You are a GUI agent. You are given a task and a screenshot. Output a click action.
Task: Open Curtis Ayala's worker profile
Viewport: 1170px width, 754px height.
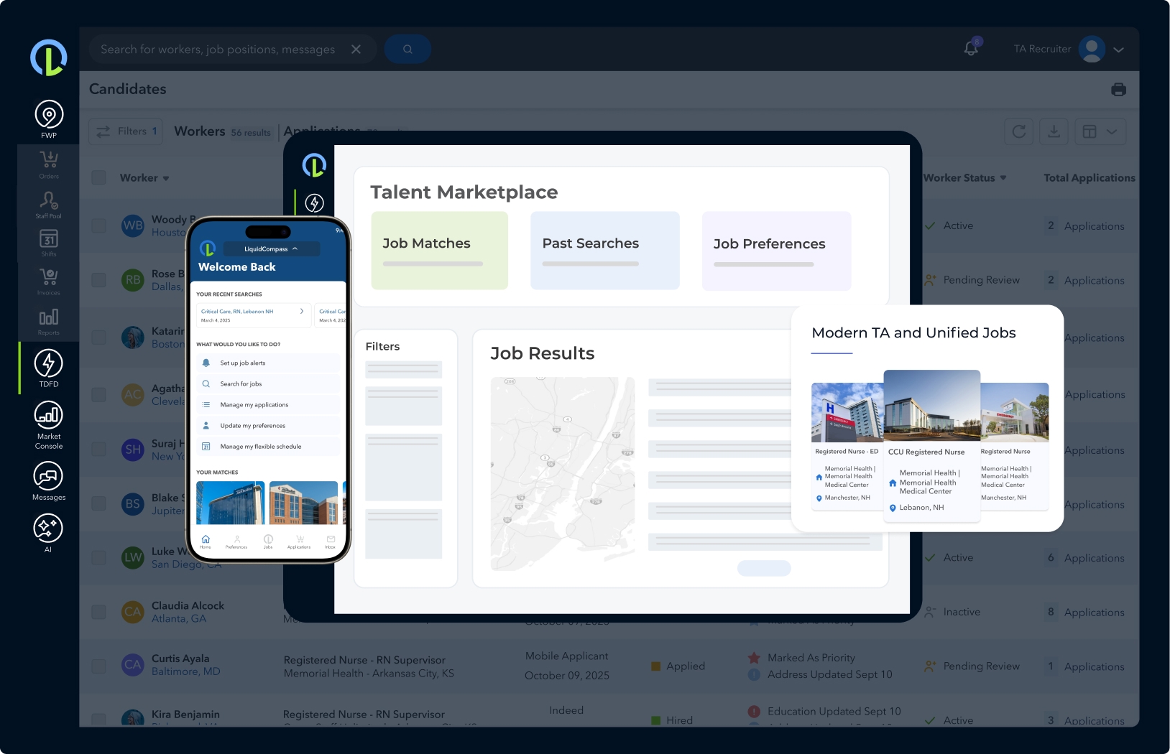[180, 658]
